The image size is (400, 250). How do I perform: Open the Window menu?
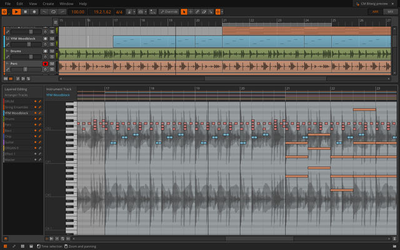point(66,4)
